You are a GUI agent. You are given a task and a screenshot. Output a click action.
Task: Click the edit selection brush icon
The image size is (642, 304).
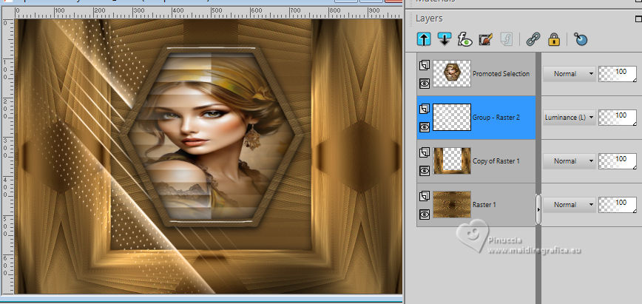486,39
